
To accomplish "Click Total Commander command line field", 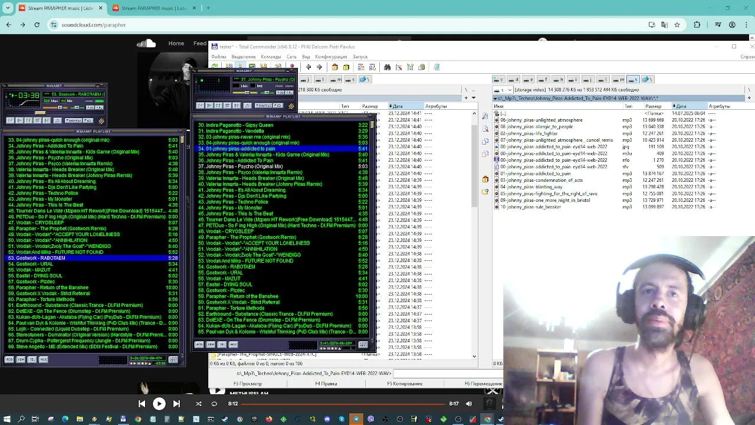I will [448, 374].
